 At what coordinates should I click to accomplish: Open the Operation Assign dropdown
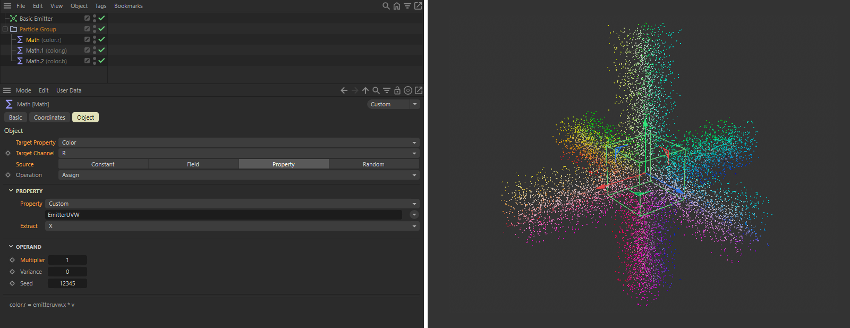pos(239,175)
